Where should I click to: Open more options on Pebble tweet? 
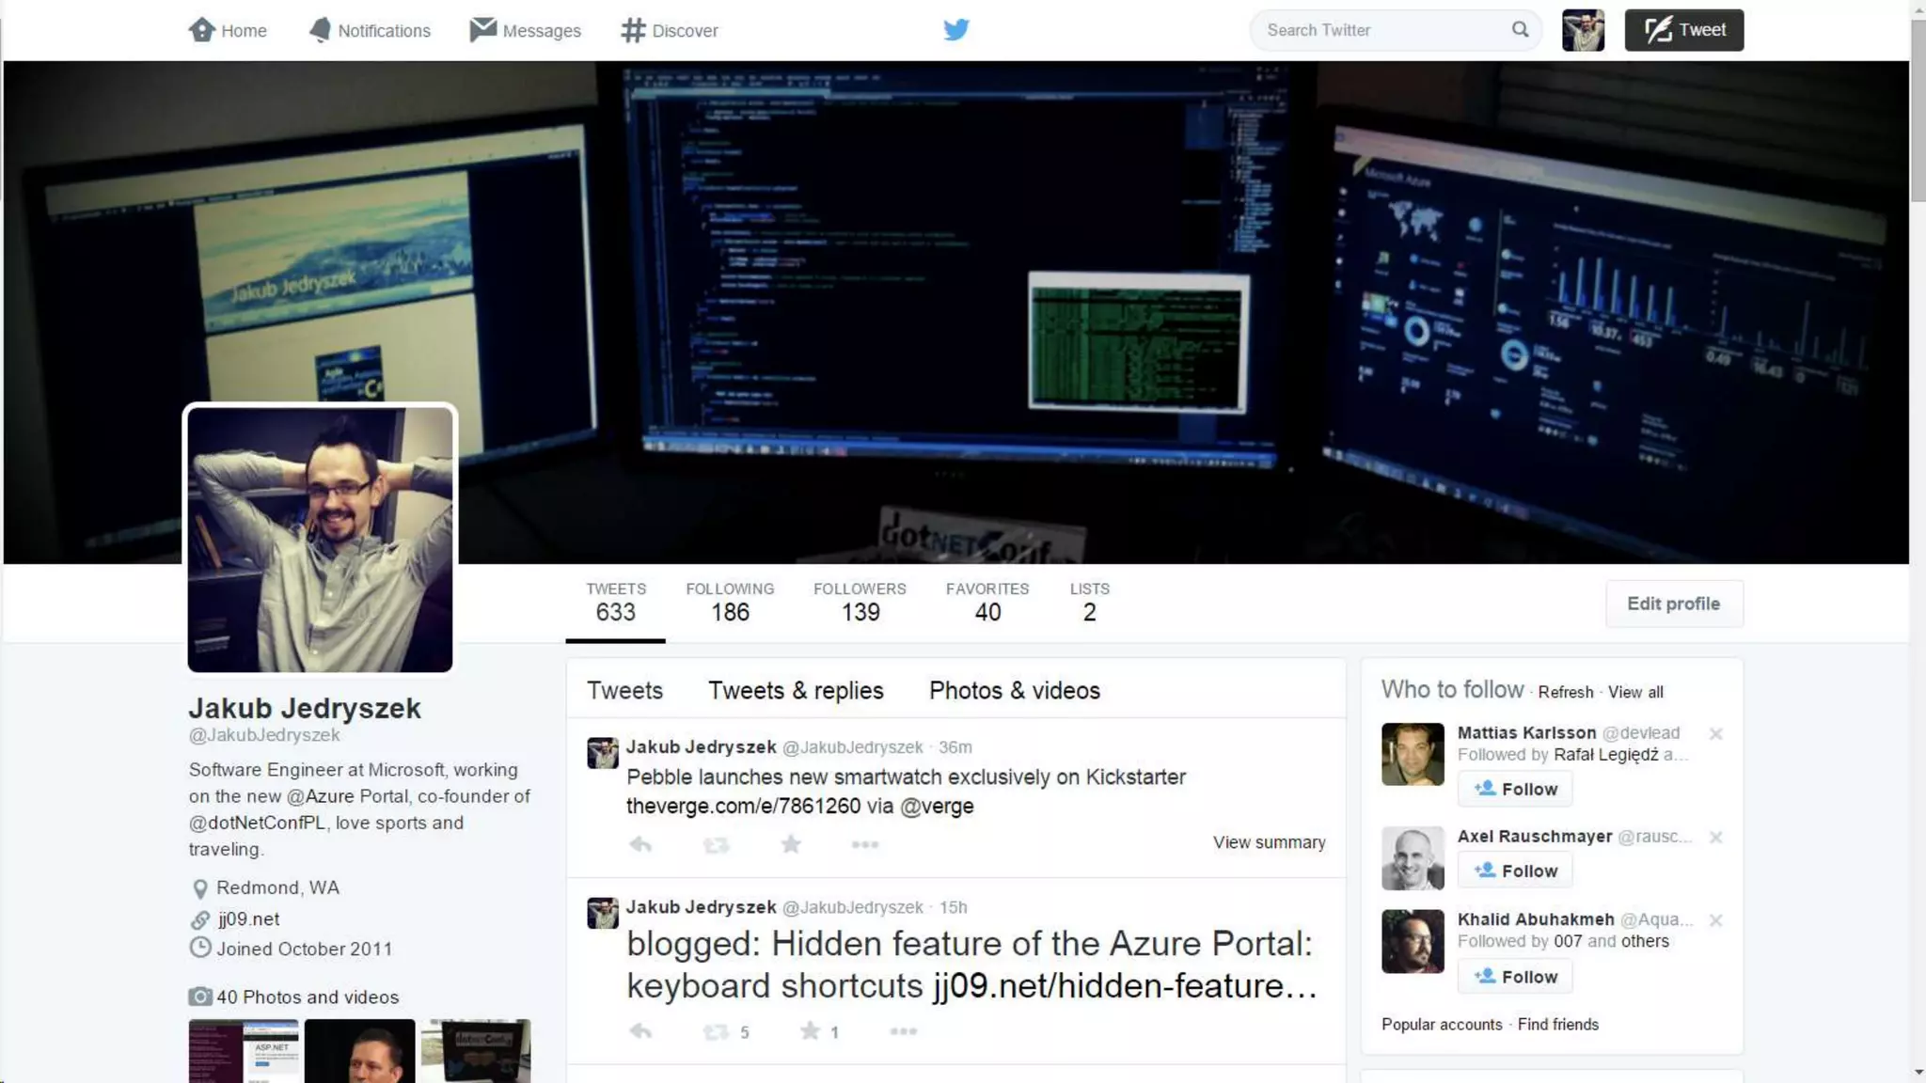coord(864,844)
